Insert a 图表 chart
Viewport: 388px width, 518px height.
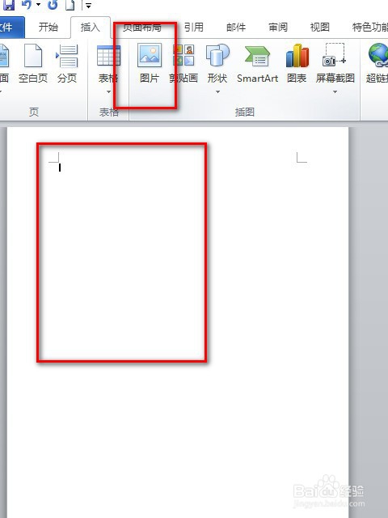coord(297,65)
